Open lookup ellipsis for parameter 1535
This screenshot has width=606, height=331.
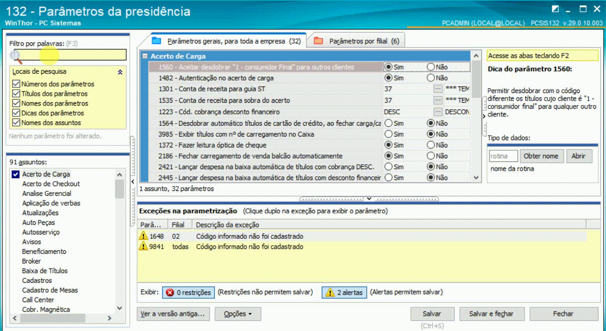438,100
